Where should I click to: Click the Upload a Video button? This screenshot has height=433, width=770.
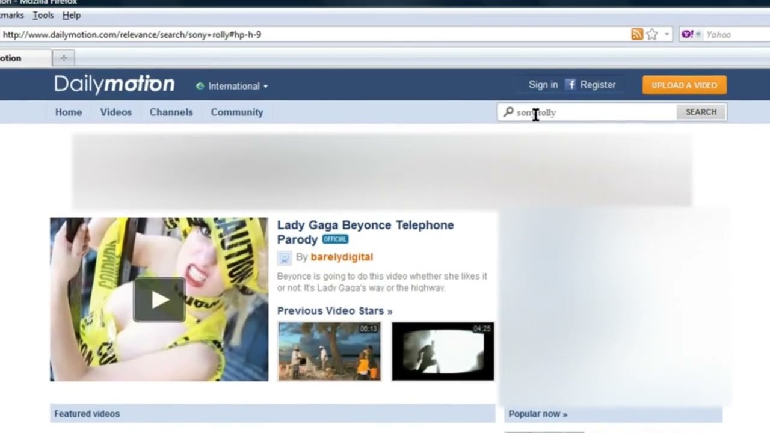click(x=685, y=85)
